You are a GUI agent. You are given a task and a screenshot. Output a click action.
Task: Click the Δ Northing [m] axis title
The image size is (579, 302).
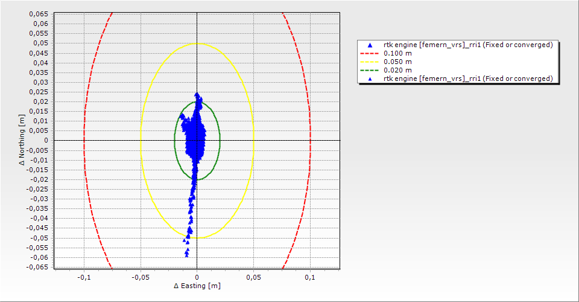pyautogui.click(x=22, y=140)
